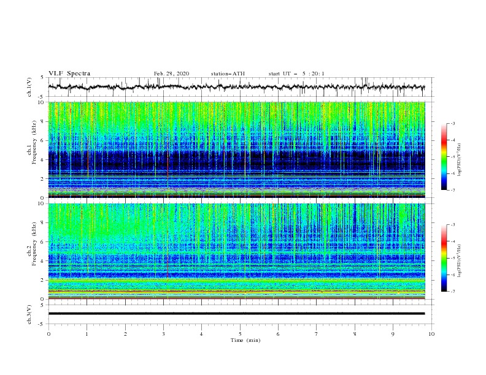This screenshot has width=486, height=375.
Task: Click the lower colorbar 'log(PSD)(V²/Hz)' label
Action: [460, 261]
